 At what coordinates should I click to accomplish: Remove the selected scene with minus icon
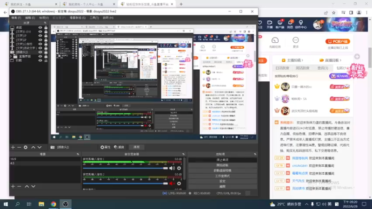pos(19,186)
